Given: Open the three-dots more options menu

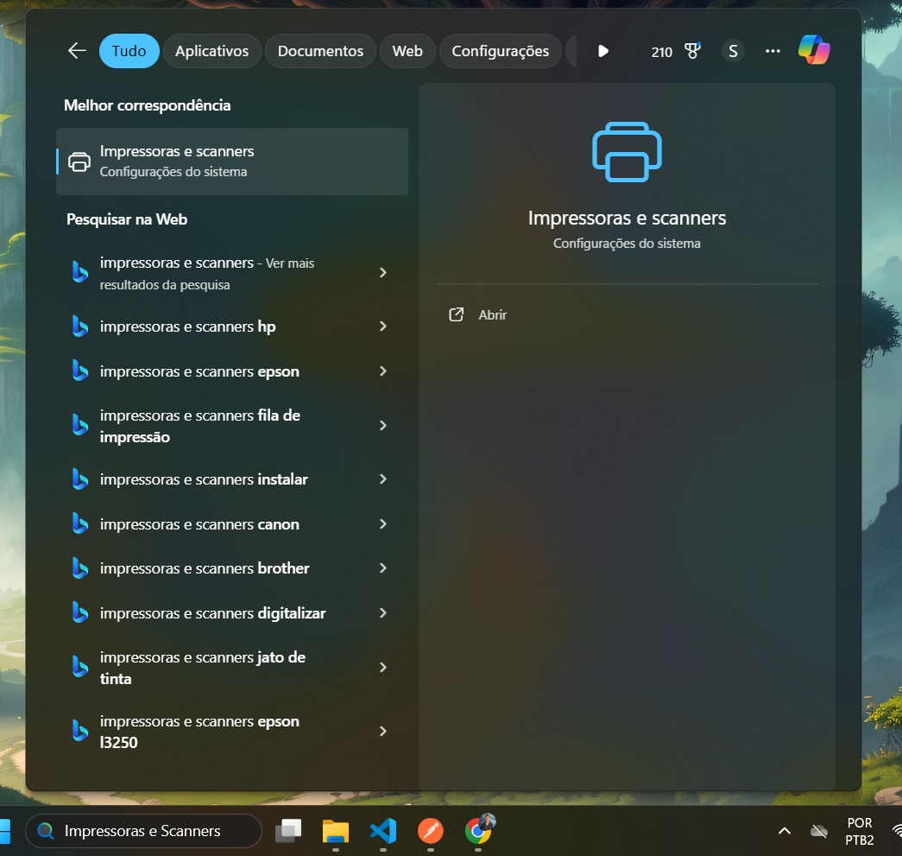Looking at the screenshot, I should [773, 51].
